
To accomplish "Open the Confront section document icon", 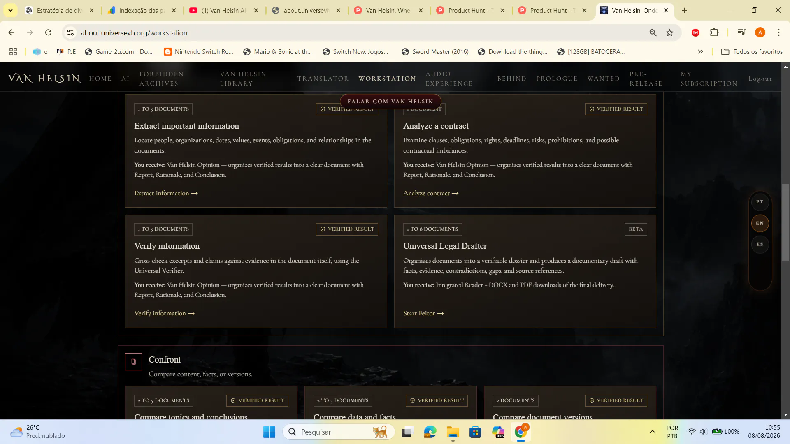I will (x=134, y=362).
